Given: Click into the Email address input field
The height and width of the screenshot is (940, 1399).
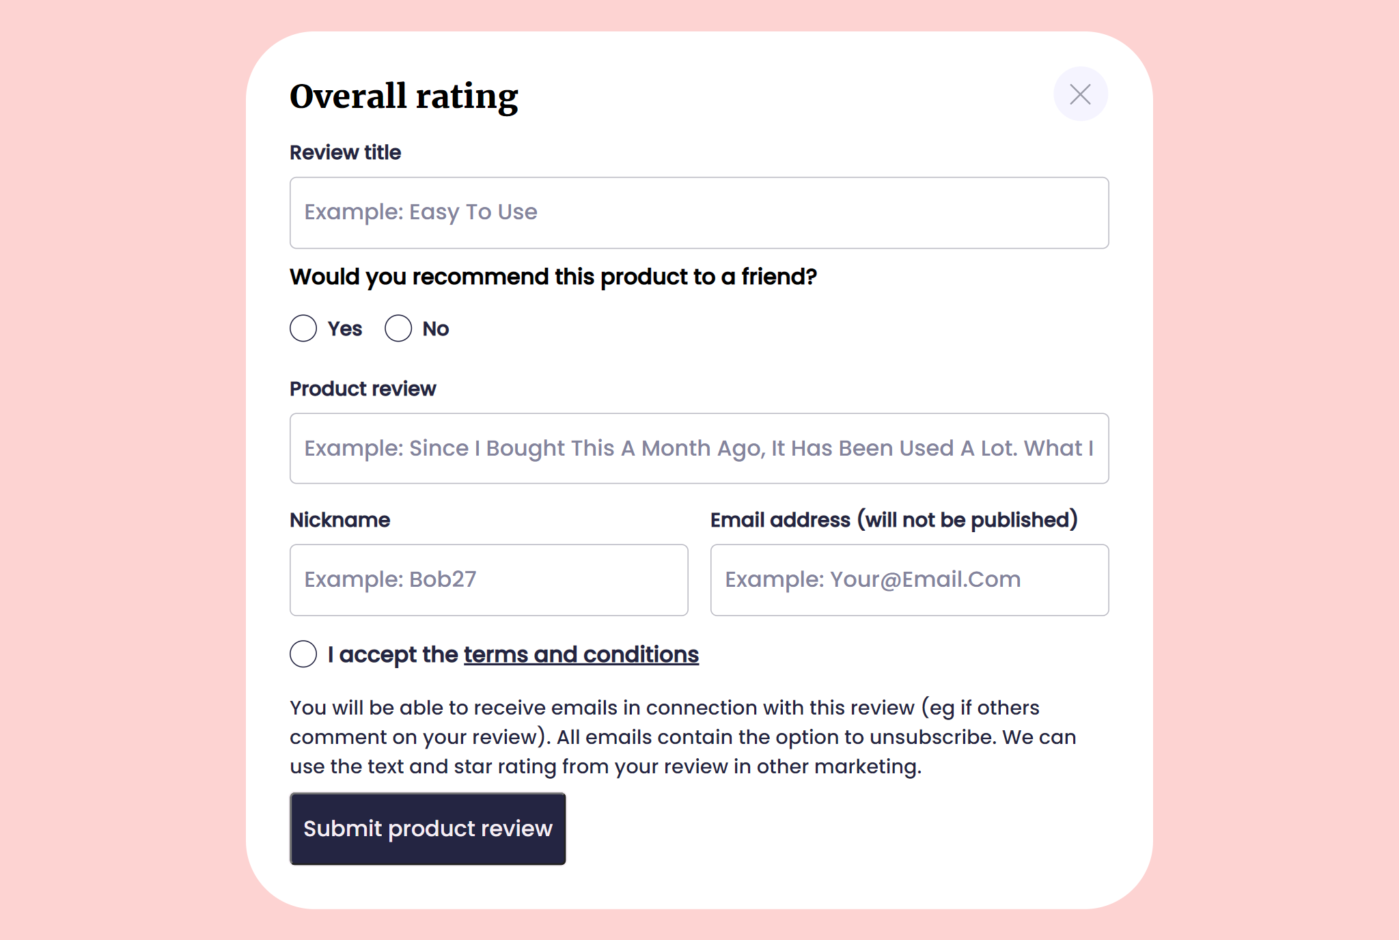Looking at the screenshot, I should pos(909,580).
